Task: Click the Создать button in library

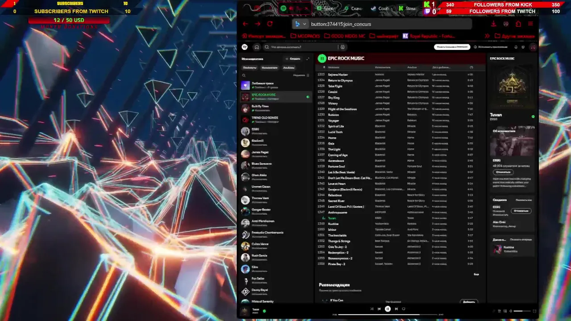Action: pos(293,59)
